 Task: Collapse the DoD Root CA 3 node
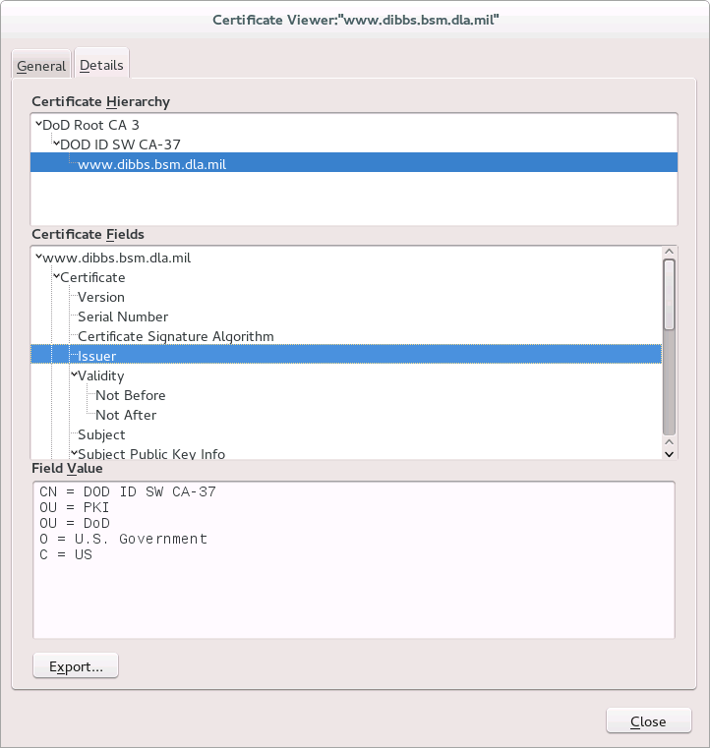click(x=38, y=124)
